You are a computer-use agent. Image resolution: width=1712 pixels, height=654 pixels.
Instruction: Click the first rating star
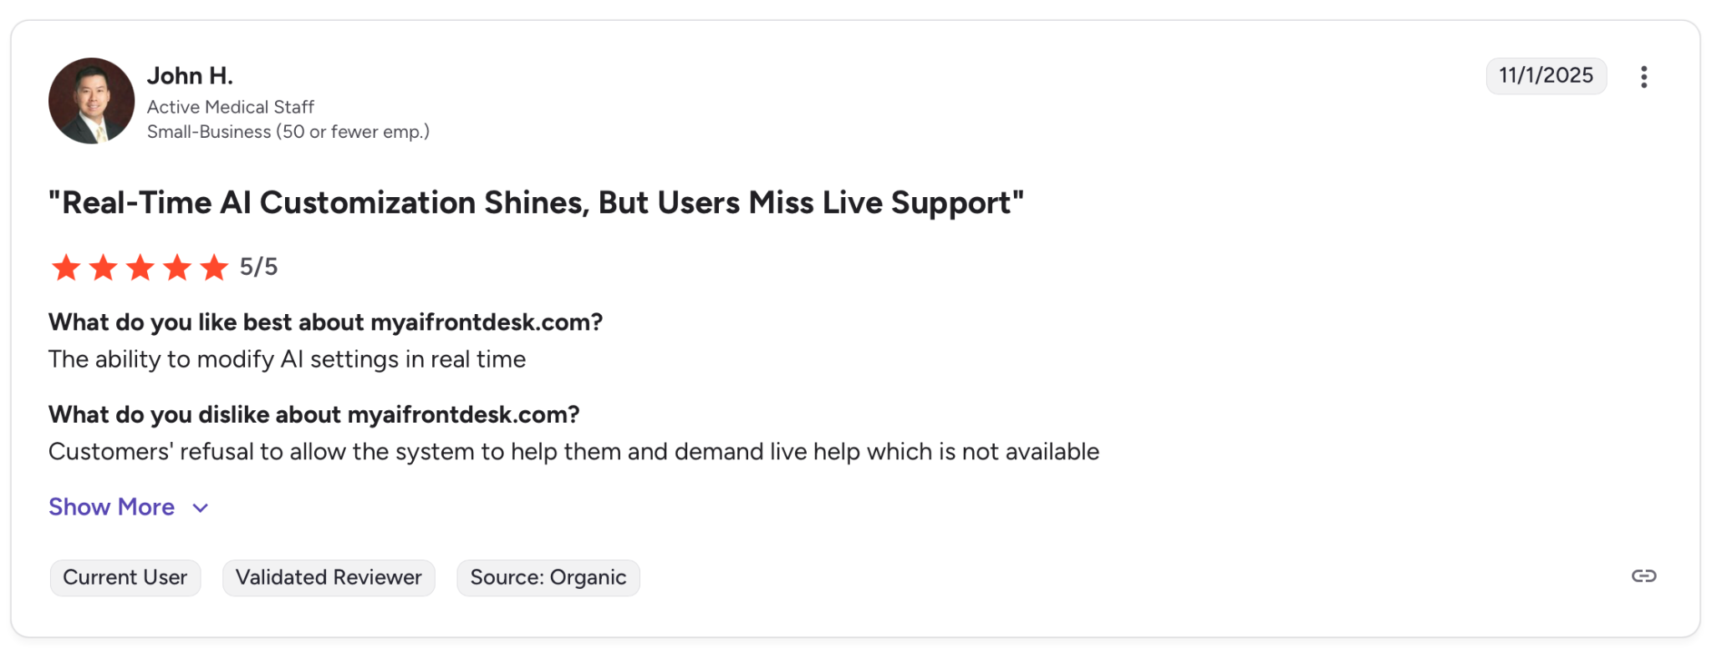tap(66, 268)
